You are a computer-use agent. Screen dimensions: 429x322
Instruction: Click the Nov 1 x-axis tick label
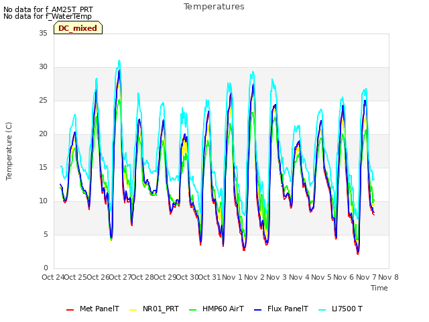click(x=232, y=277)
